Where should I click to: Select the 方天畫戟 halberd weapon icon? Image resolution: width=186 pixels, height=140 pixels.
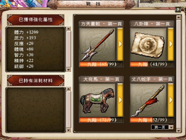(97, 45)
